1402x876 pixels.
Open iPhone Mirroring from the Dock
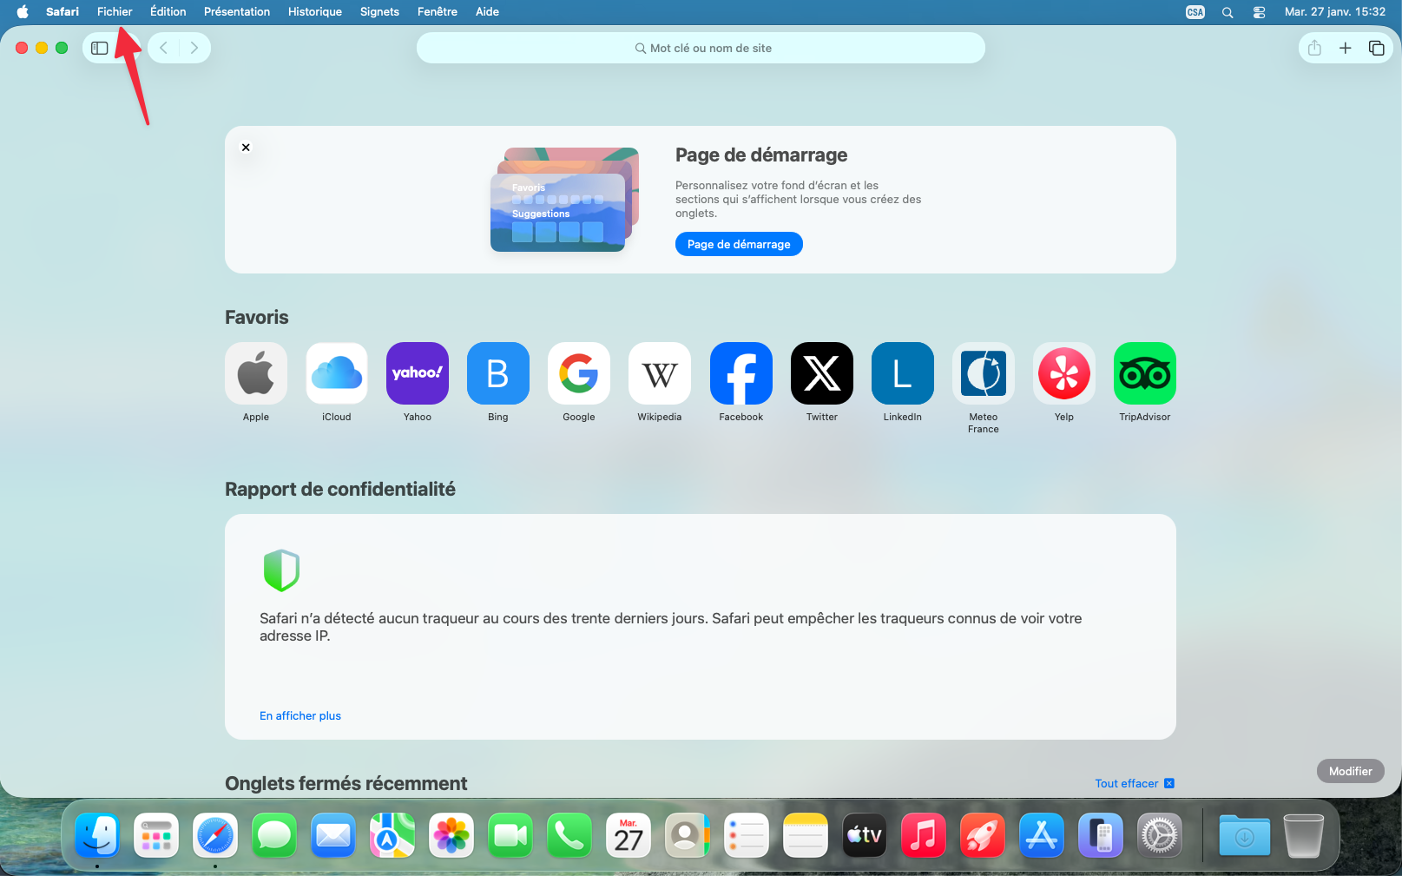pyautogui.click(x=1101, y=836)
